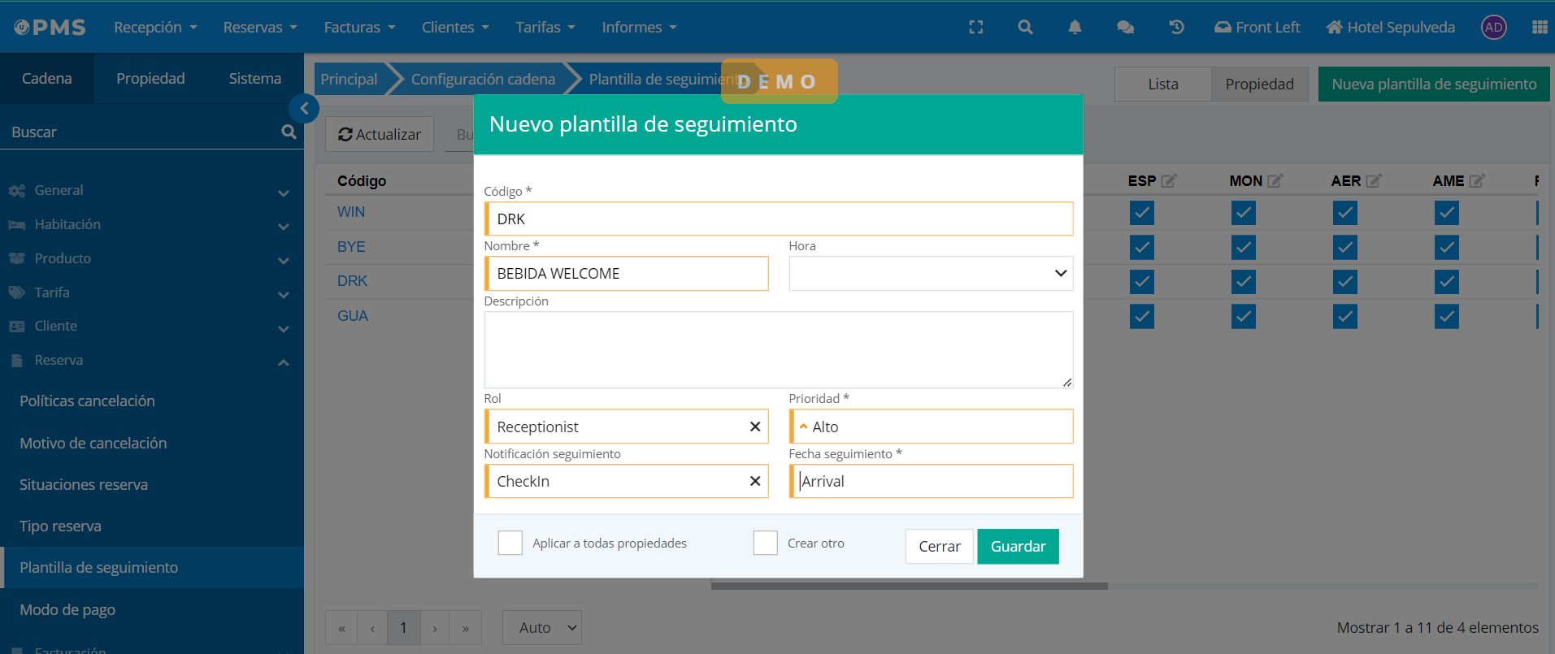The image size is (1555, 654).
Task: Check the Crear otro checkbox
Action: (x=765, y=543)
